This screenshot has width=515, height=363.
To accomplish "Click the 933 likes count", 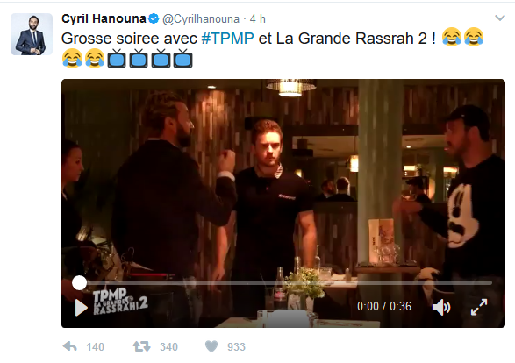I will [237, 347].
